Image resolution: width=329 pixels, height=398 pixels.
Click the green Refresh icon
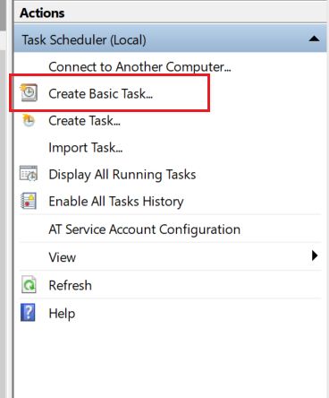click(29, 285)
